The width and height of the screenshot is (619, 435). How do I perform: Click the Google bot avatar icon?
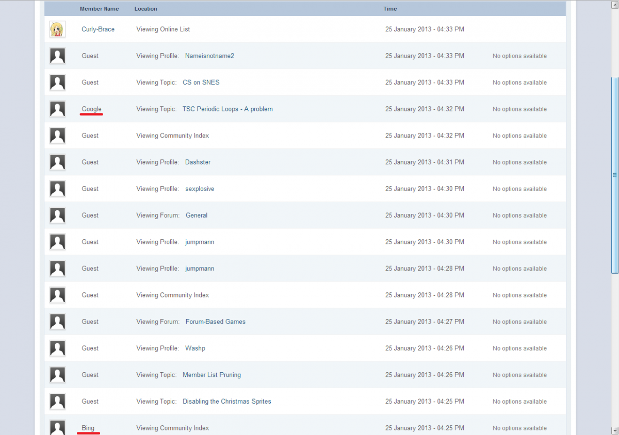[57, 109]
